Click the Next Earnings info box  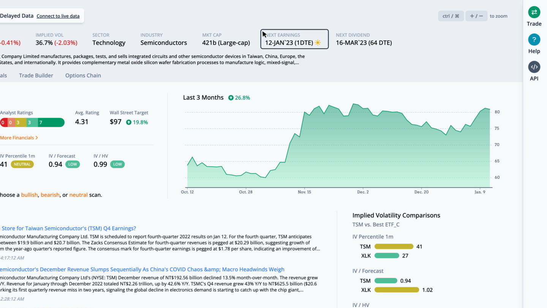click(x=294, y=39)
